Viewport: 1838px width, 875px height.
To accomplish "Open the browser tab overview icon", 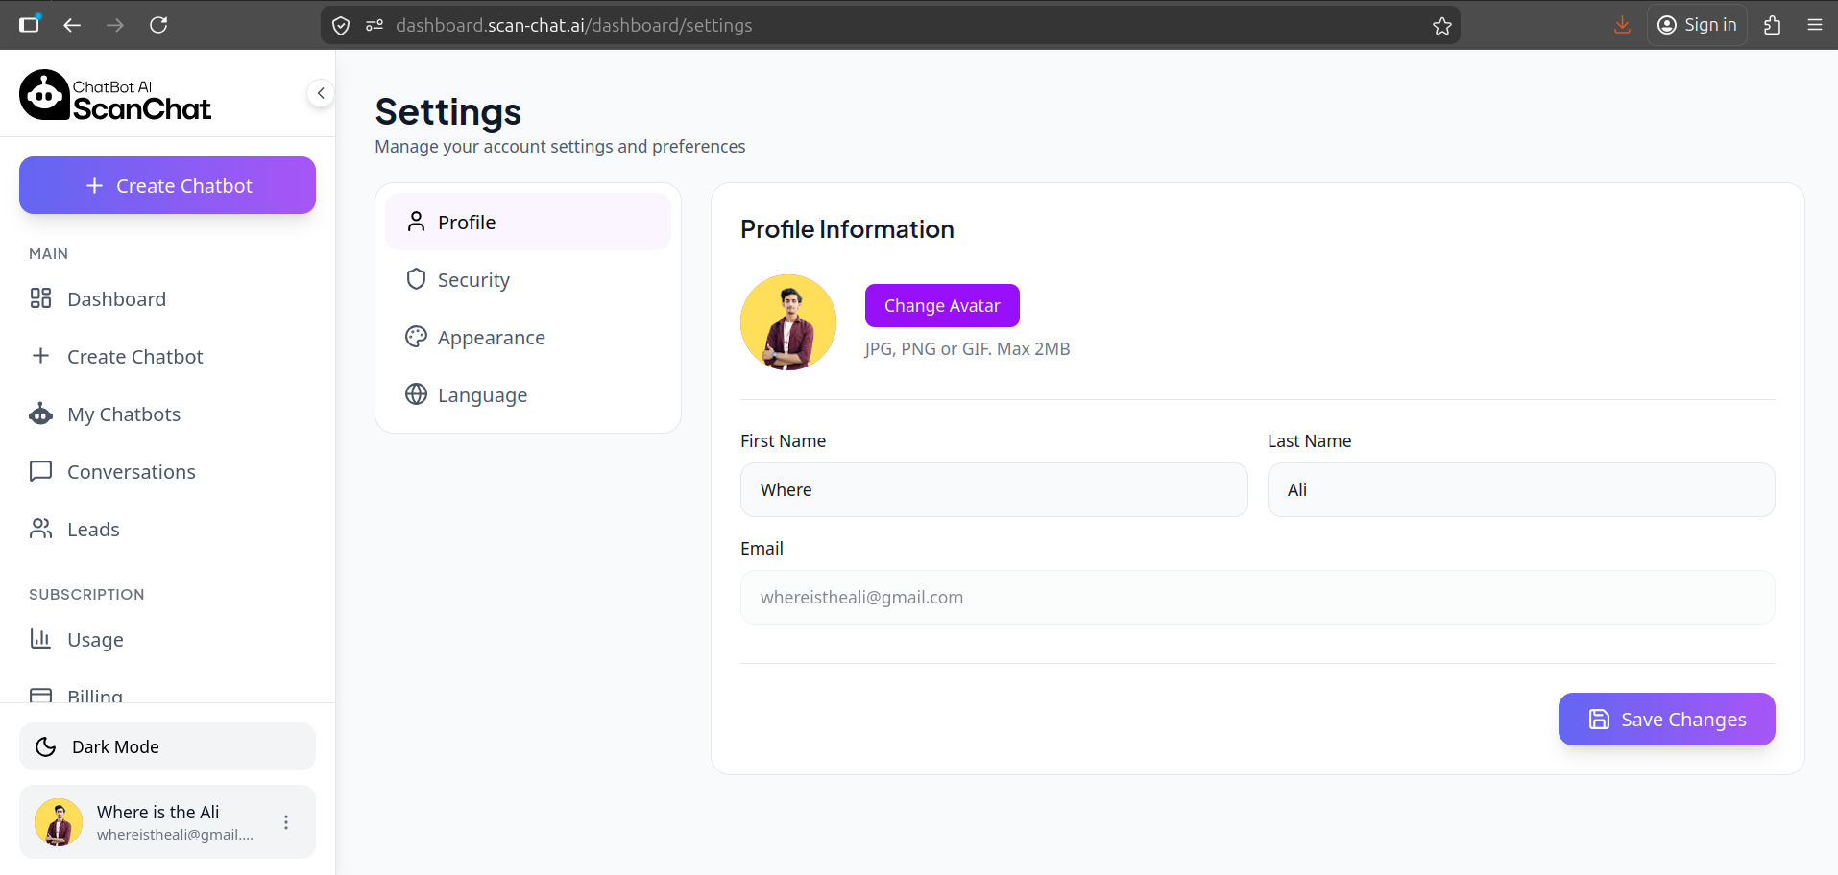I will pyautogui.click(x=30, y=24).
